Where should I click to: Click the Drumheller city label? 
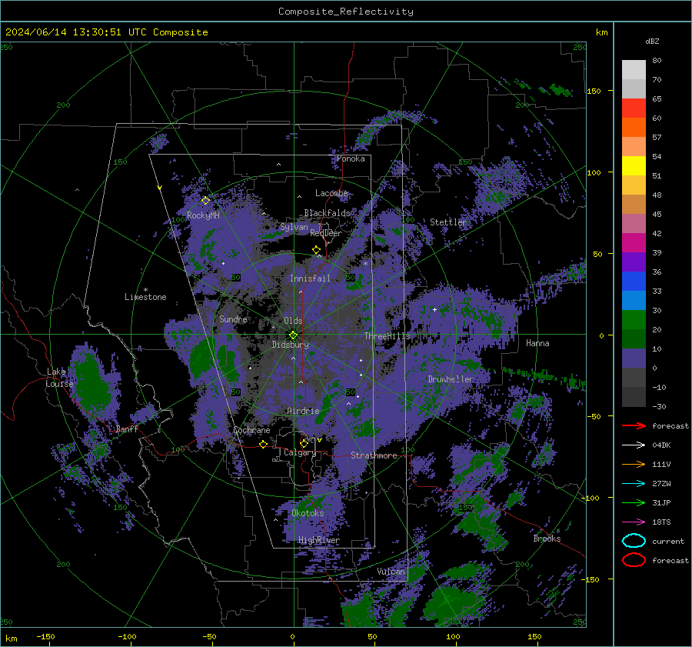pos(450,379)
